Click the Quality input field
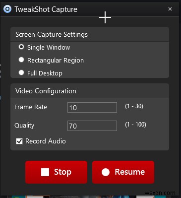Image resolution: width=181 pixels, height=198 pixels. pos(92,126)
